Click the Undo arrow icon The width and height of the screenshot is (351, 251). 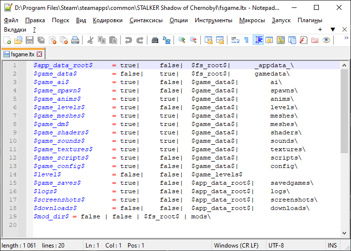pos(129,40)
